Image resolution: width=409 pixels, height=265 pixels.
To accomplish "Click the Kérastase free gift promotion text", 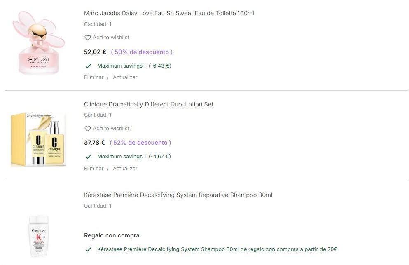I will (217, 249).
